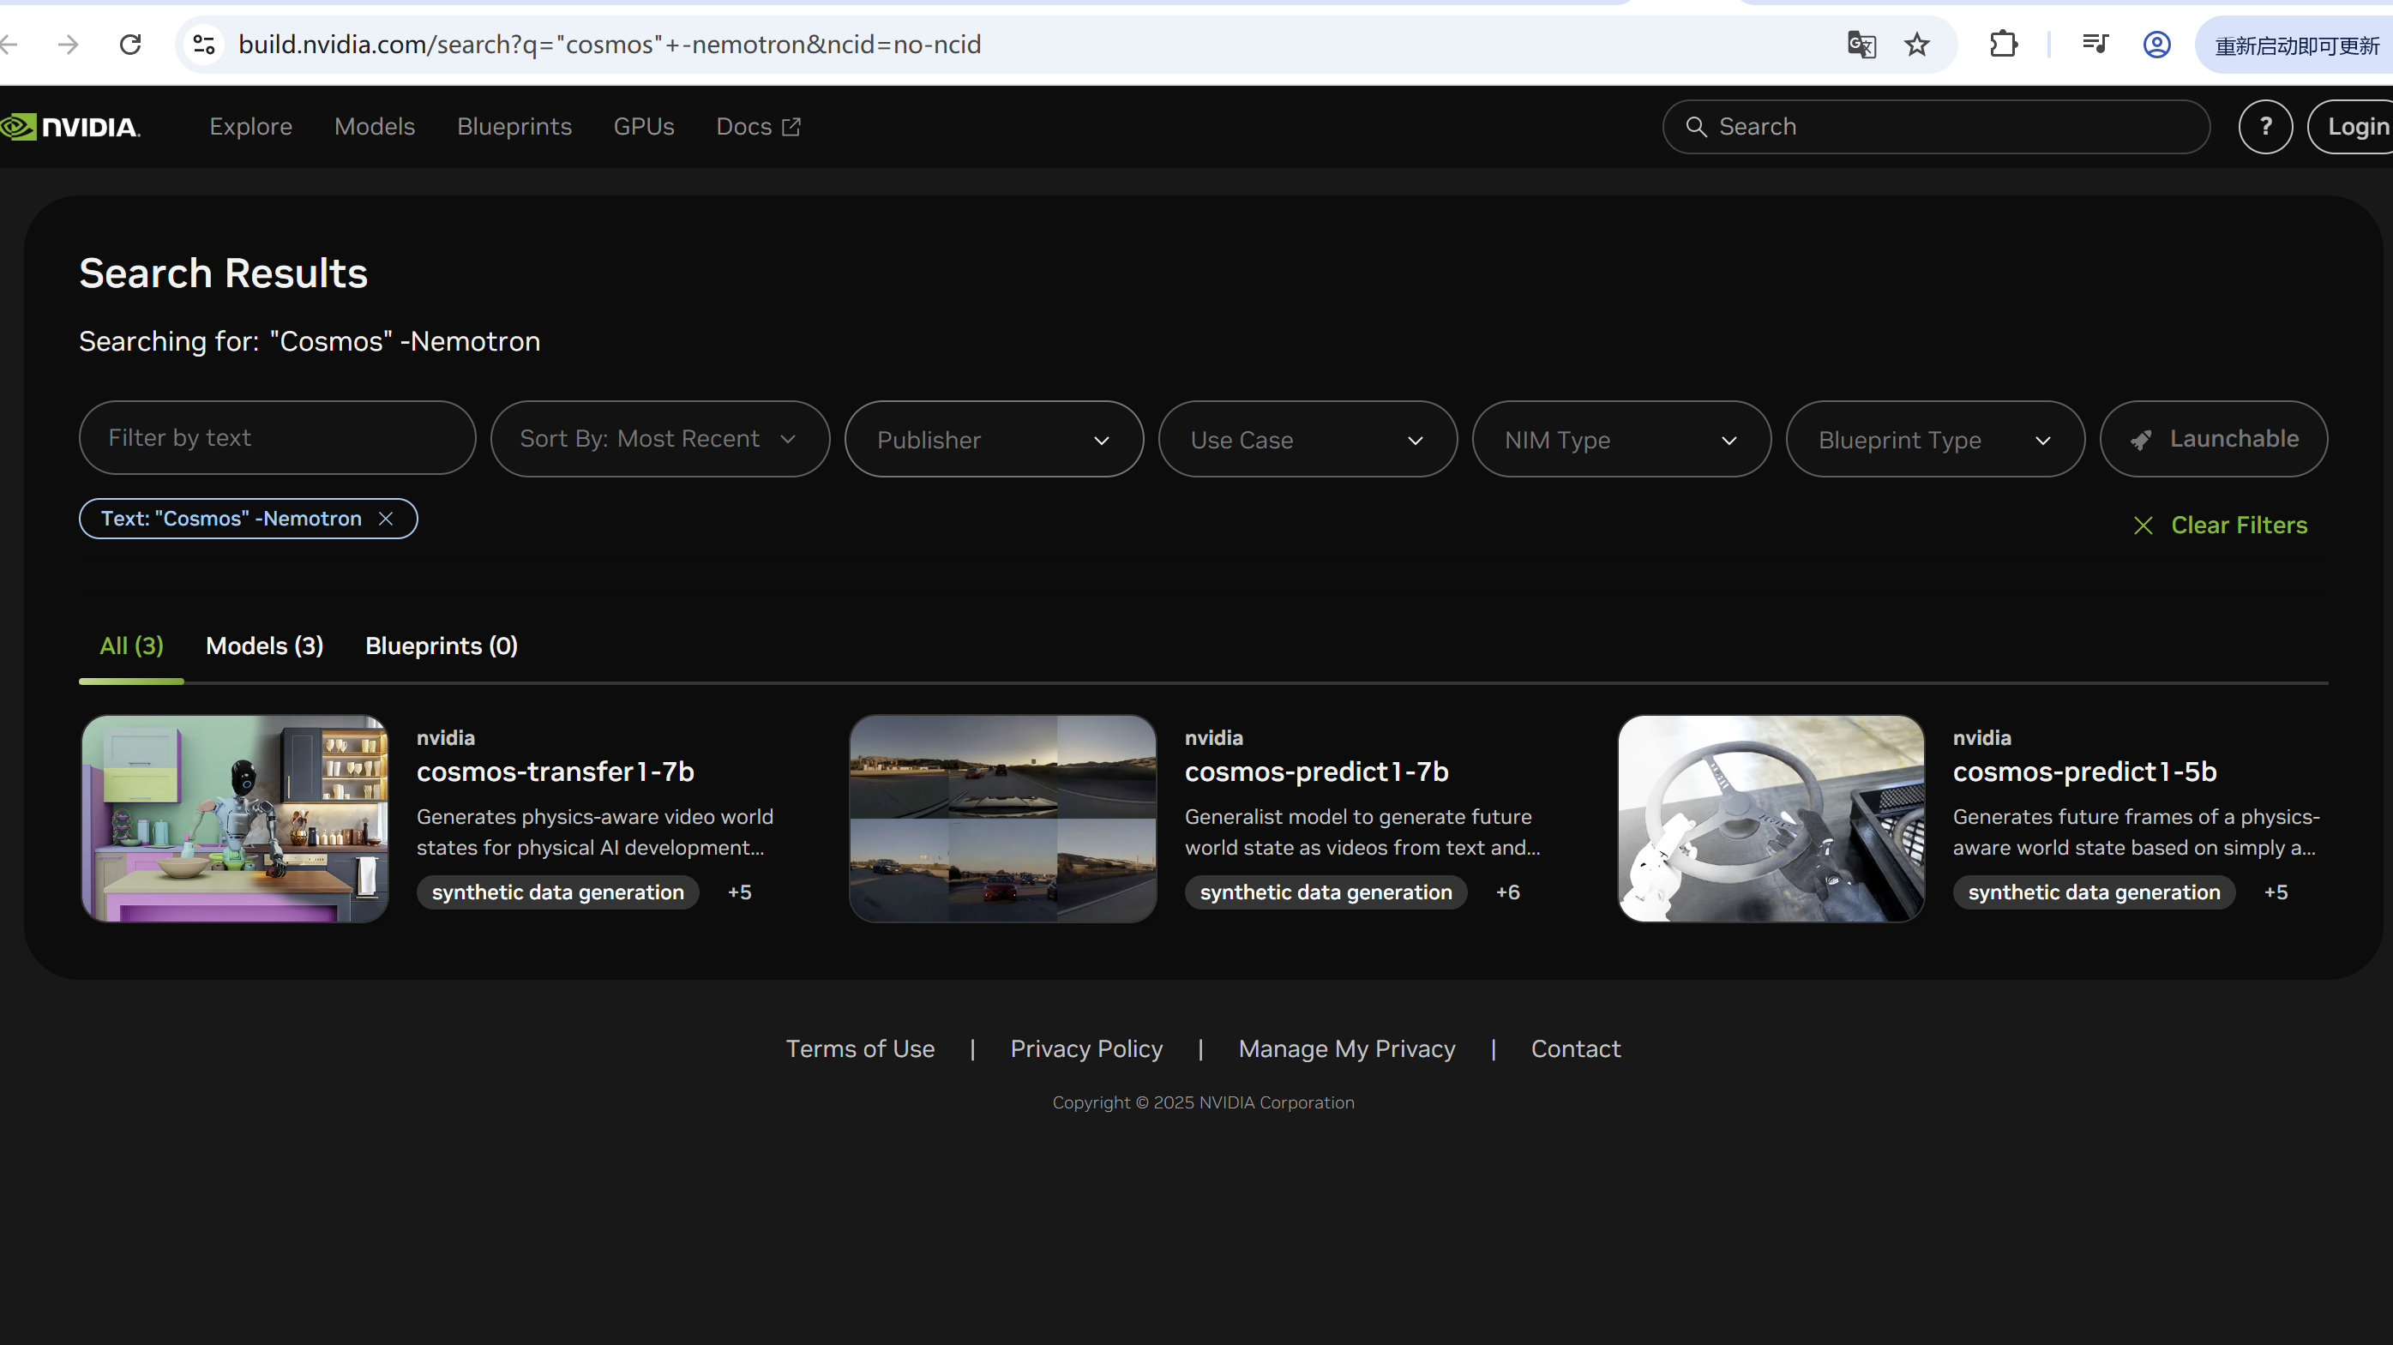The height and width of the screenshot is (1345, 2393).
Task: Click the browser forward arrow
Action: [68, 44]
